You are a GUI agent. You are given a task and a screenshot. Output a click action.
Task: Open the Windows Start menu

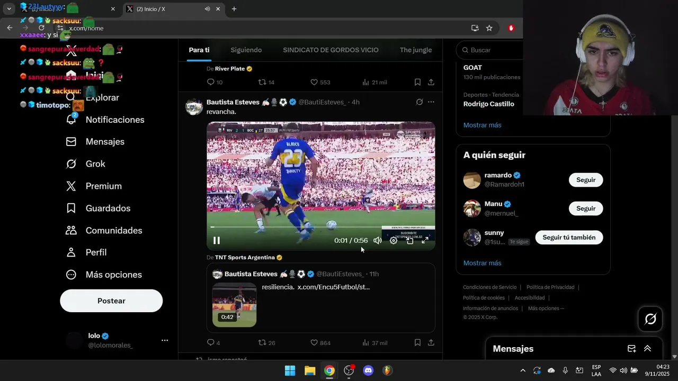click(x=290, y=370)
